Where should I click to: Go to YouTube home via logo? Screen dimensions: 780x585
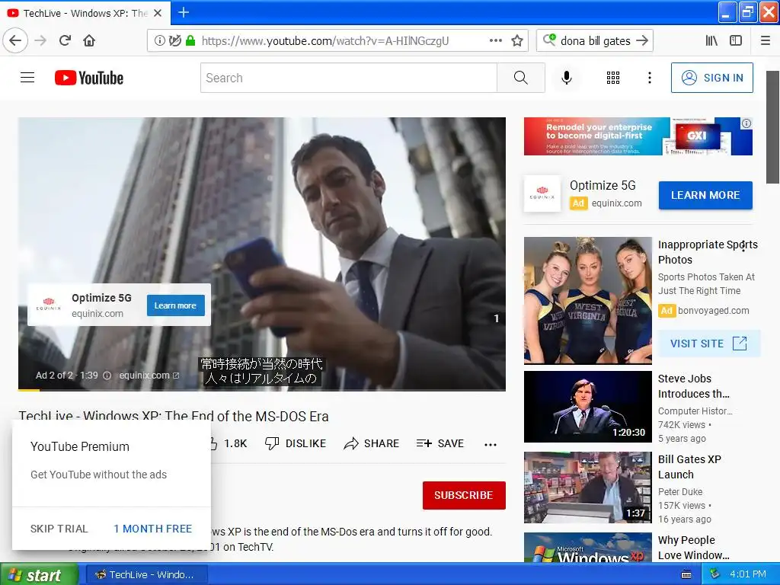(89, 78)
